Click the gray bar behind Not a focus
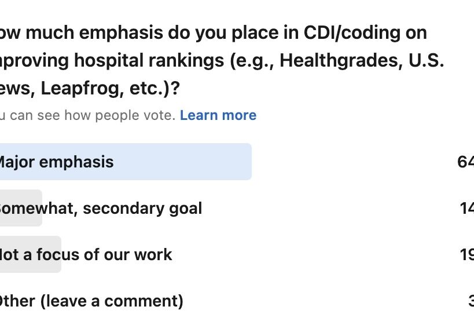The width and height of the screenshot is (474, 332). [x=30, y=254]
